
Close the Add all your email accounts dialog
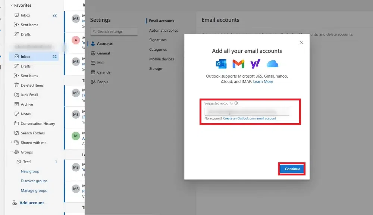301,42
